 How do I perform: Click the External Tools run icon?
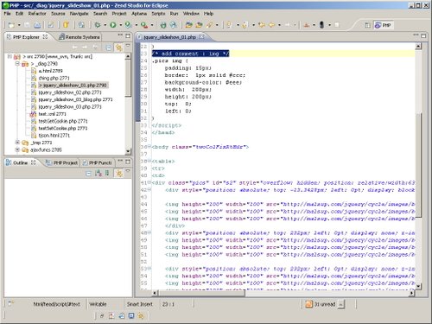point(144,25)
